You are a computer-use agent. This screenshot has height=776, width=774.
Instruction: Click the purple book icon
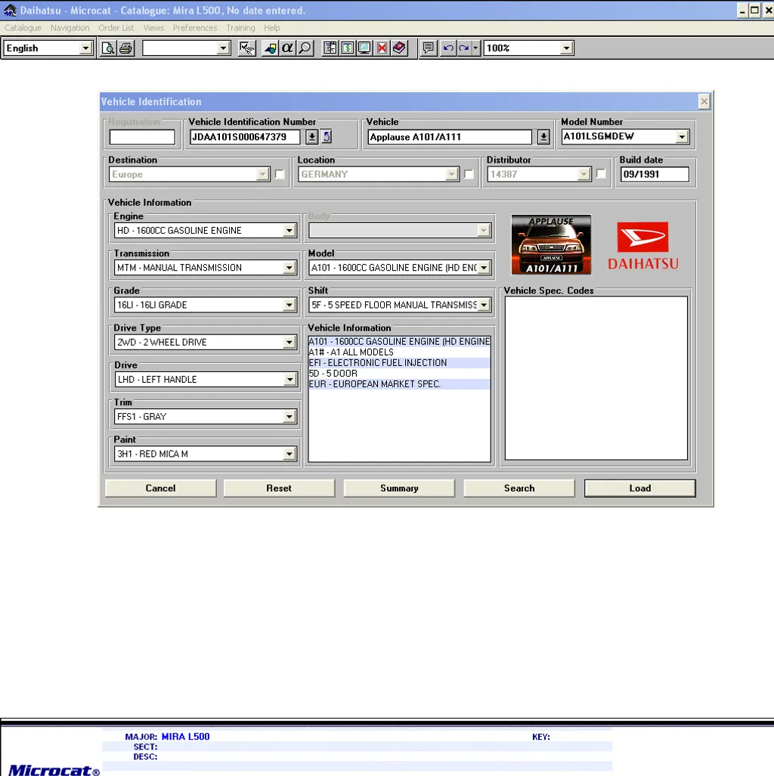pos(399,48)
